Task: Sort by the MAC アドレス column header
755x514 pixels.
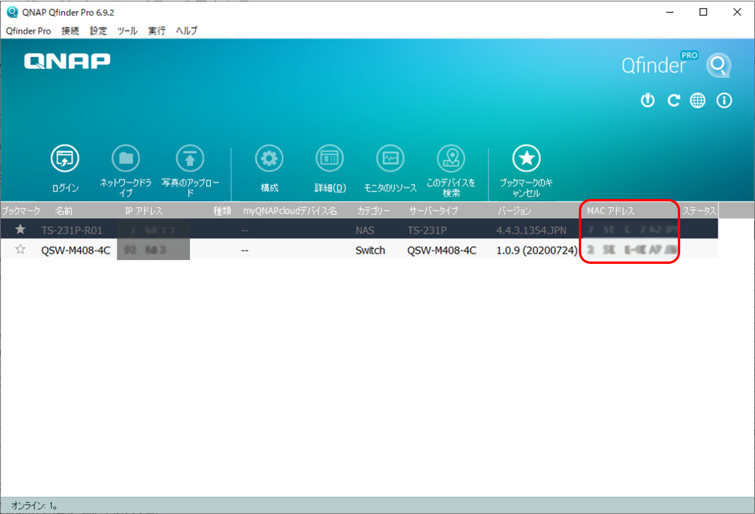Action: (x=610, y=211)
